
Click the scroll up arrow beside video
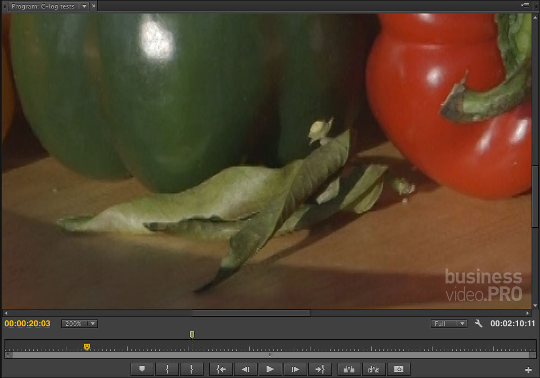pos(535,17)
